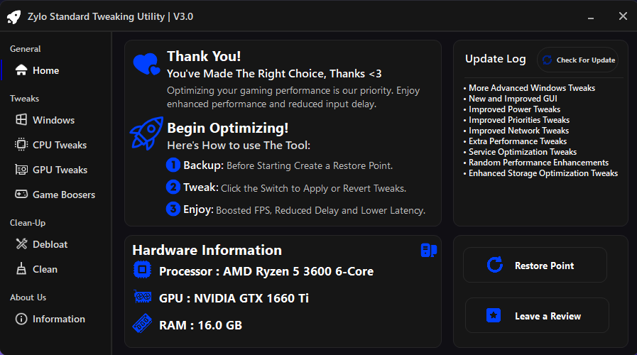Click the step 1 circle beside Backup

pyautogui.click(x=173, y=165)
